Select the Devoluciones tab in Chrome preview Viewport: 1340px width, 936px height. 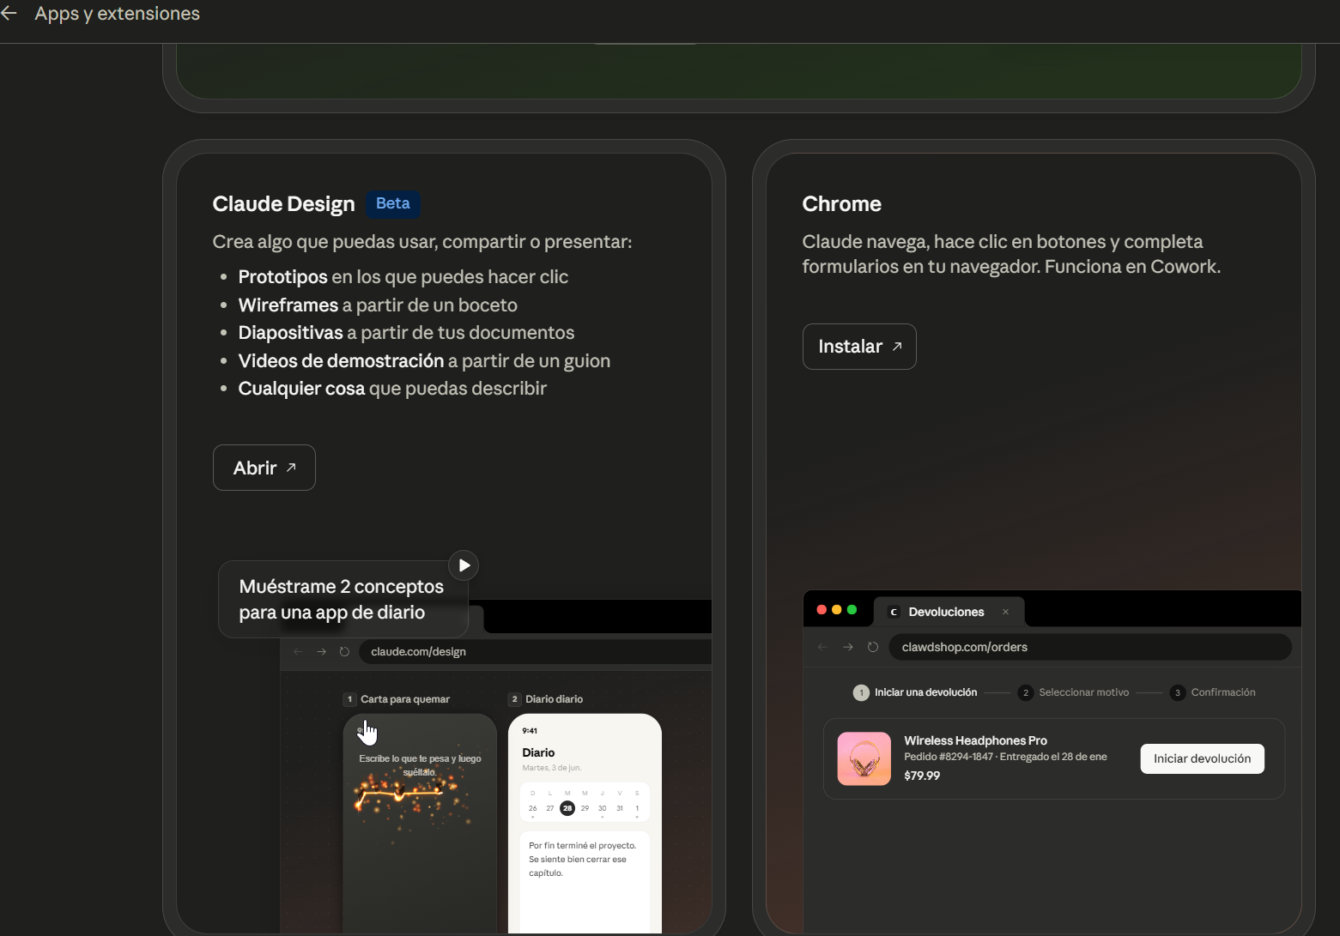[x=949, y=612]
